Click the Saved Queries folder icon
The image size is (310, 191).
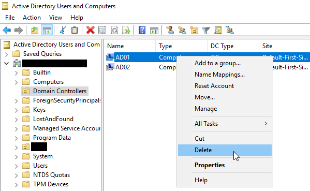[x=16, y=54]
